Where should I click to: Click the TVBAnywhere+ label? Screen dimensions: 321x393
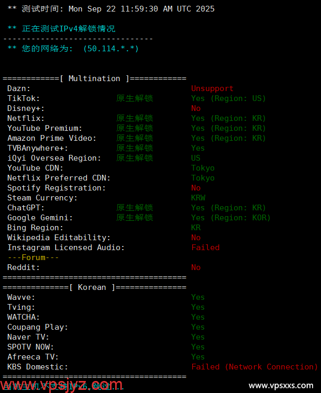(x=38, y=148)
